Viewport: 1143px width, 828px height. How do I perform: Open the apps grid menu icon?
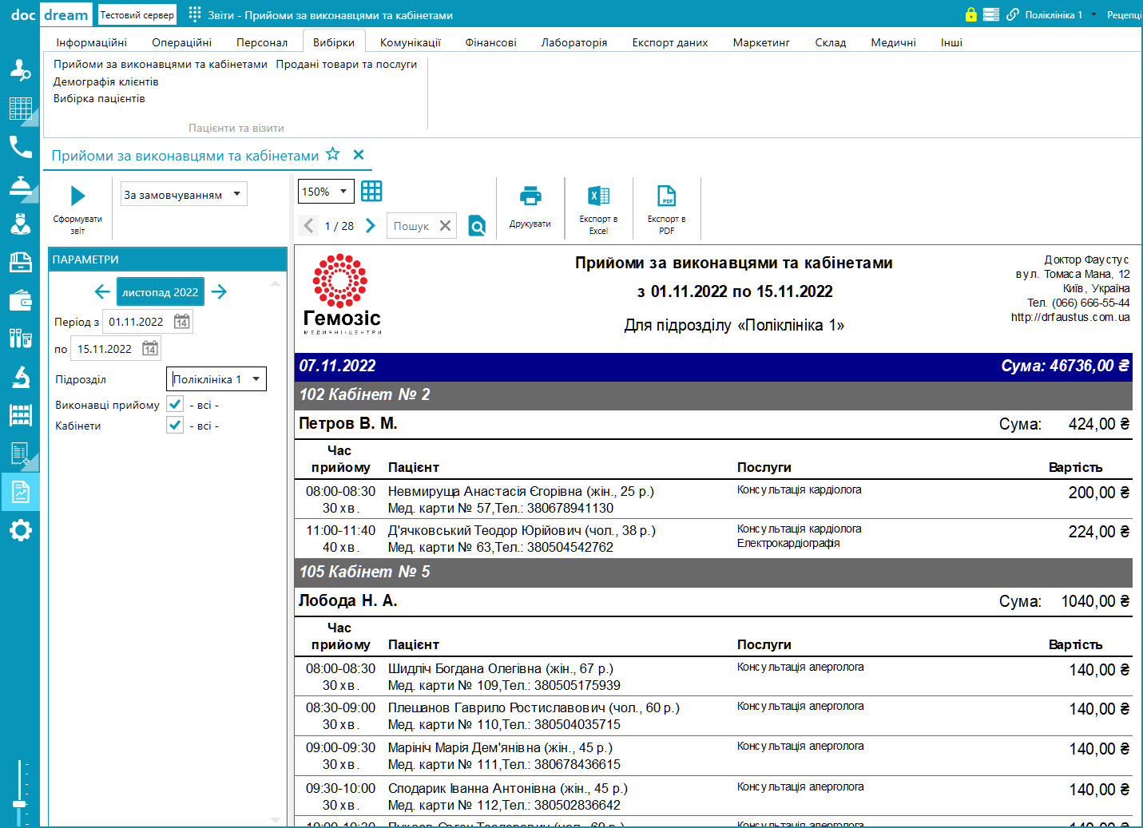point(195,14)
